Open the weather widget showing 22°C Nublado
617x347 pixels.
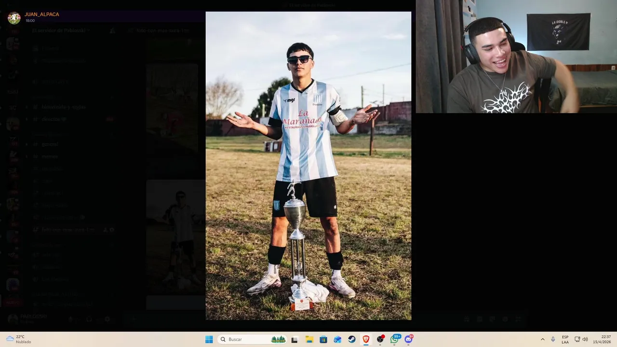(x=18, y=339)
